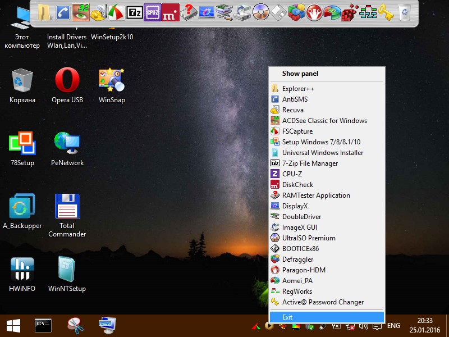Image resolution: width=449 pixels, height=337 pixels.
Task: Choose Setup Windows 7/8/8.1/10 entry
Action: (327, 142)
